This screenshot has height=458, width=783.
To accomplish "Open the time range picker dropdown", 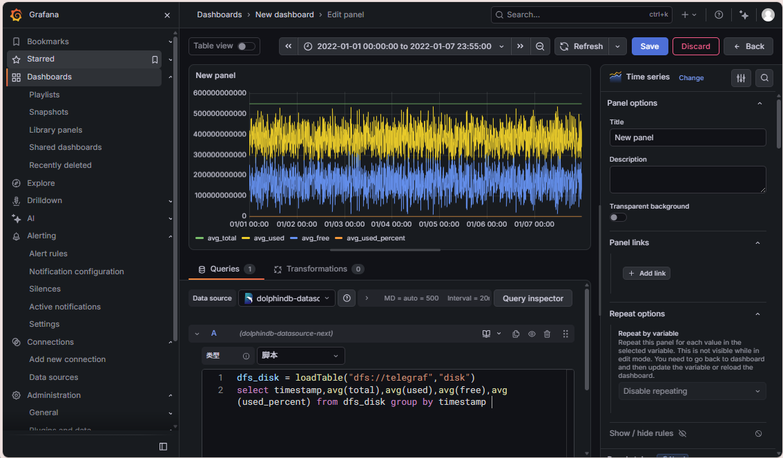I will point(404,46).
